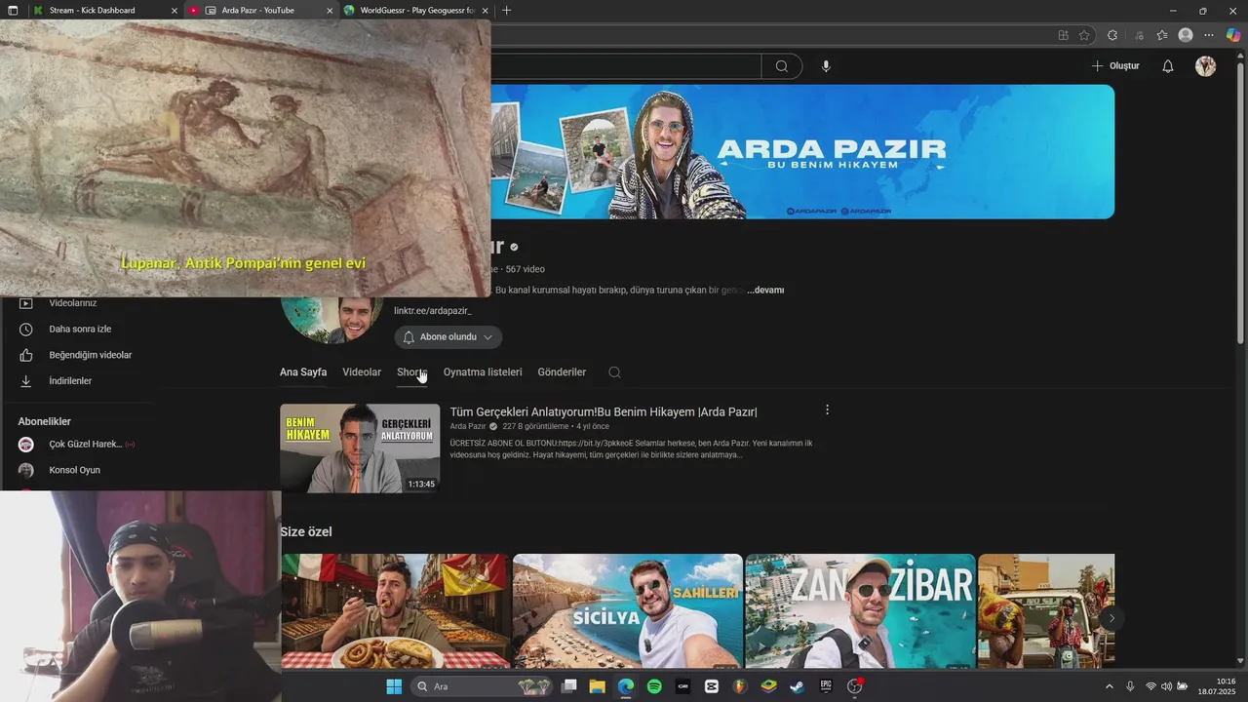
Task: Expand channel description ...devamı
Action: [765, 291]
